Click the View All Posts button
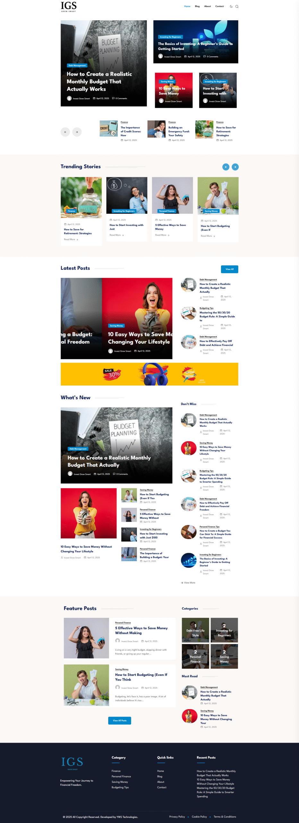 pyautogui.click(x=120, y=720)
